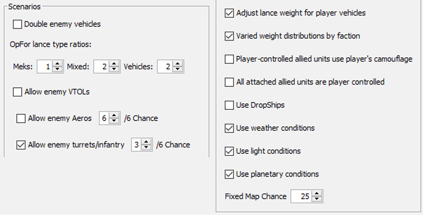The image size is (423, 215).
Task: Click the Mixed ratio number field
Action: (x=101, y=67)
